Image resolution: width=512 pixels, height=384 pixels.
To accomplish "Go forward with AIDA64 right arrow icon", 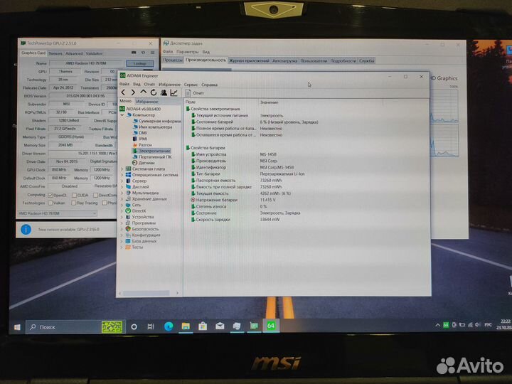I will tap(133, 92).
